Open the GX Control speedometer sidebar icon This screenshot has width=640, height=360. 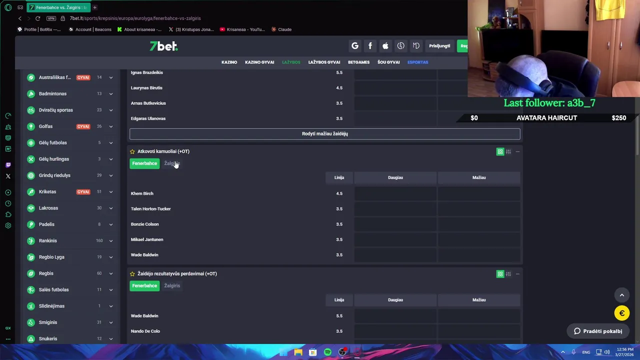tap(8, 116)
